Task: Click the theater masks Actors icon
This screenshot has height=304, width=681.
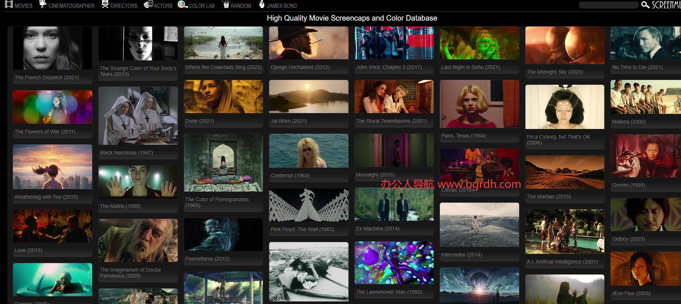Action: click(x=148, y=4)
